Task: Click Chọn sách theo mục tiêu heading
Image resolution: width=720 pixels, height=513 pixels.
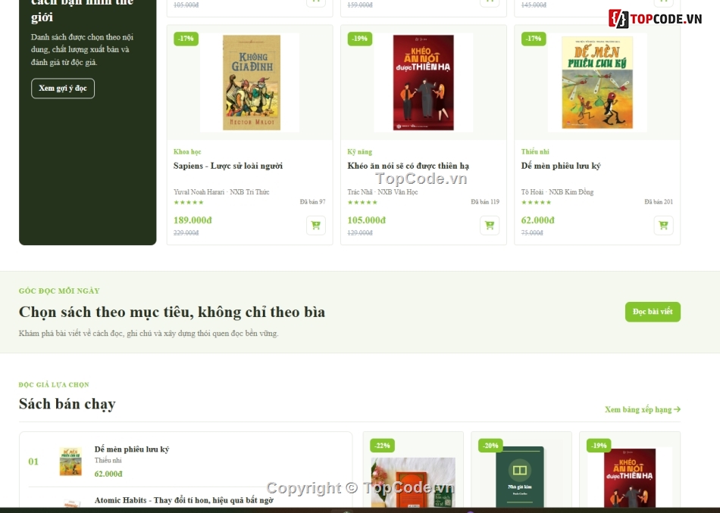Action: tap(172, 312)
